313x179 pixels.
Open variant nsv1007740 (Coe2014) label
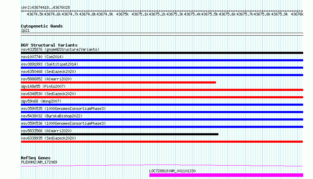click(x=42, y=57)
